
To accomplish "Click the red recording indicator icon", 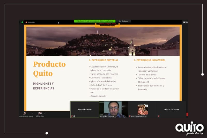I will (26, 22).
